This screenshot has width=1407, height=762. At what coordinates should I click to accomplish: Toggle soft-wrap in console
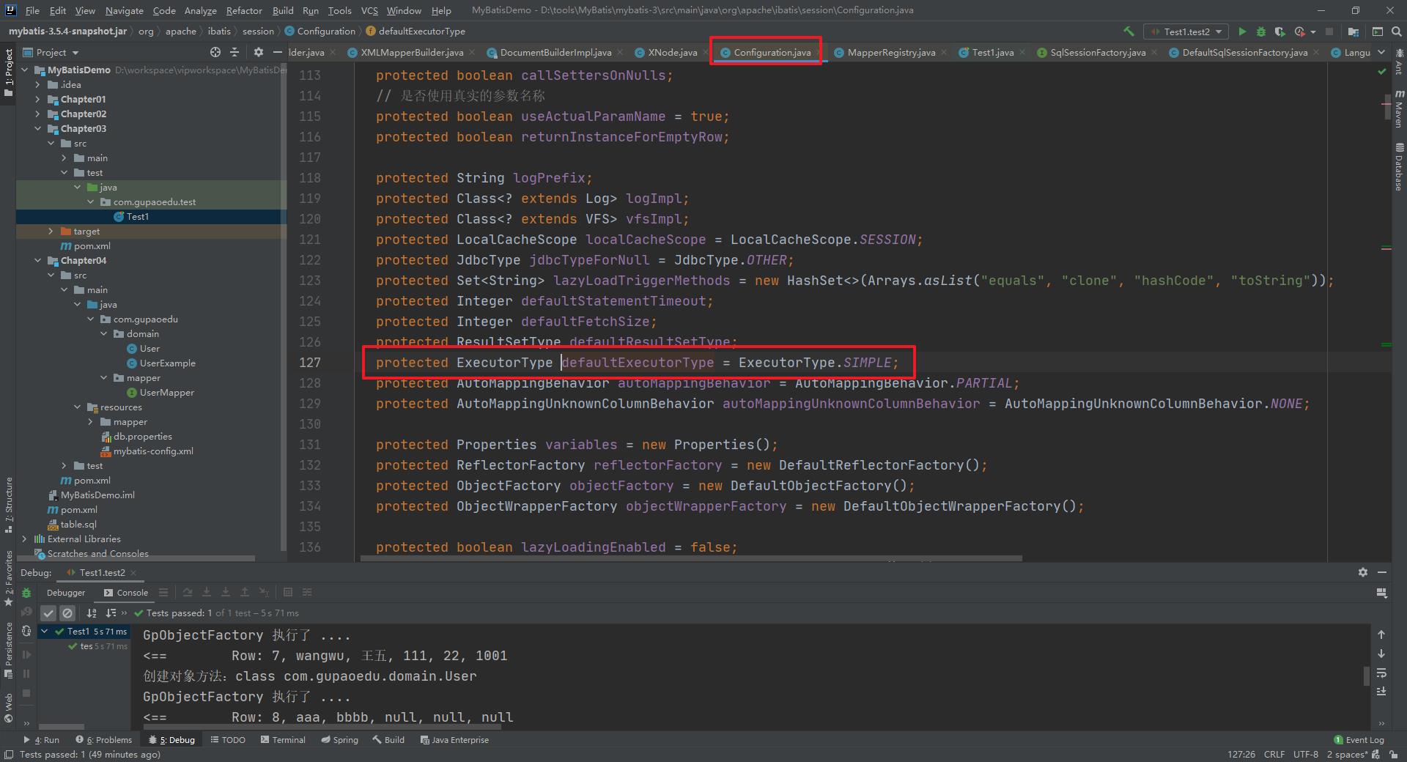1381,673
